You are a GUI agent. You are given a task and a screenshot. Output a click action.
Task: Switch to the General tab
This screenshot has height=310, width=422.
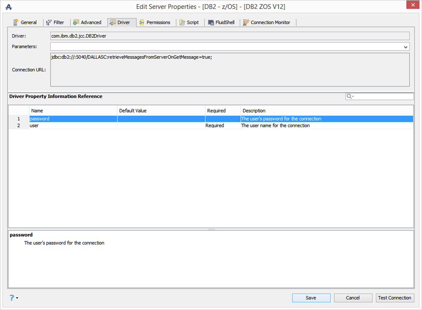(x=25, y=22)
